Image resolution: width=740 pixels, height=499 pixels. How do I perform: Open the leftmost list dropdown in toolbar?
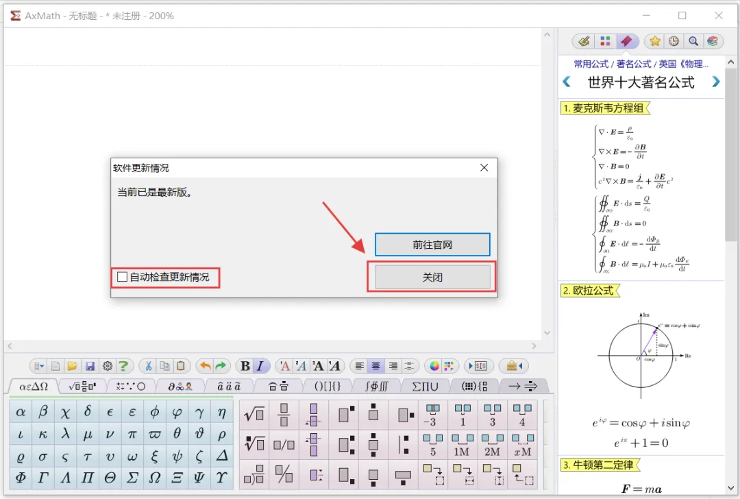[x=39, y=366]
